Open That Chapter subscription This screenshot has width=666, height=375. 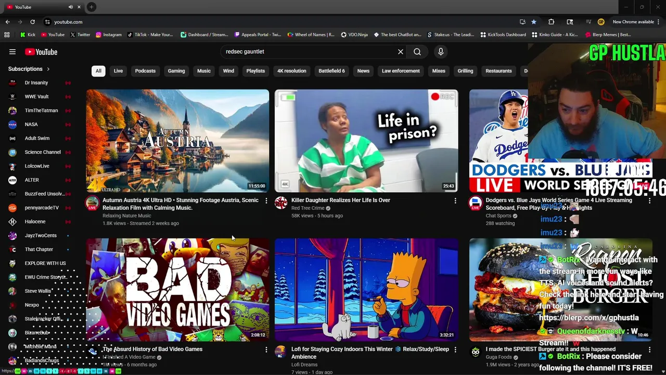click(x=39, y=249)
